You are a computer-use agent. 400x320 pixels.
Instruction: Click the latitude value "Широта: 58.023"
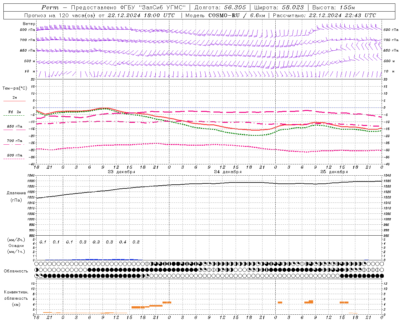tap(279, 7)
